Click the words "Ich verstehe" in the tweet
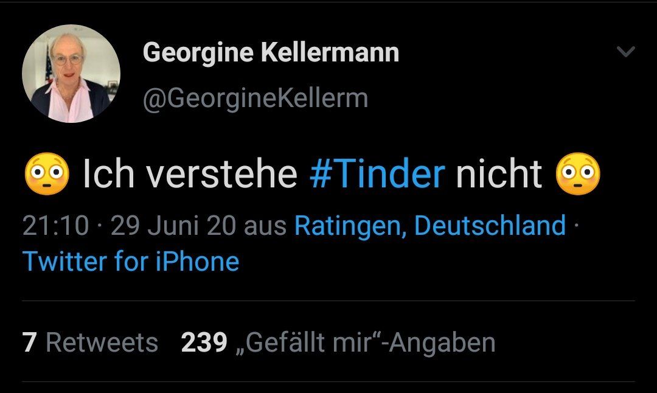This screenshot has height=393, width=657. click(190, 175)
